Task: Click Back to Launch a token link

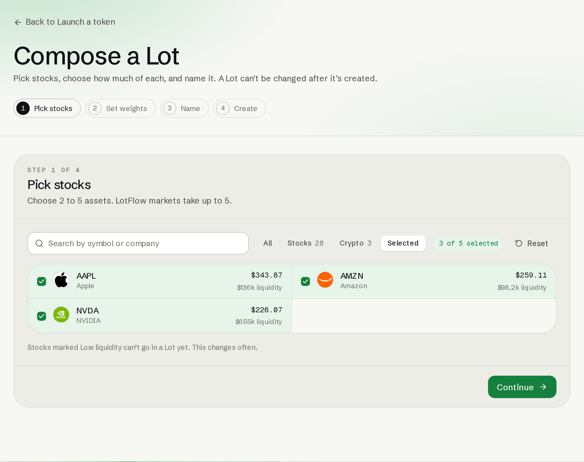Action: tap(65, 22)
